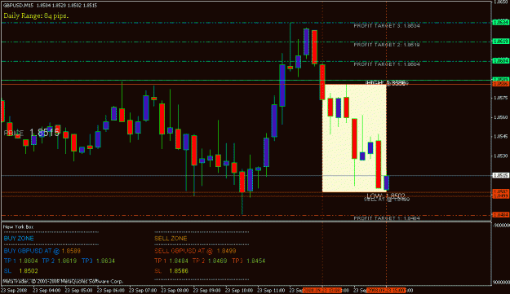This screenshot has width=510, height=294.
Task: Select the yellow New York box rectangle
Action: (354, 138)
